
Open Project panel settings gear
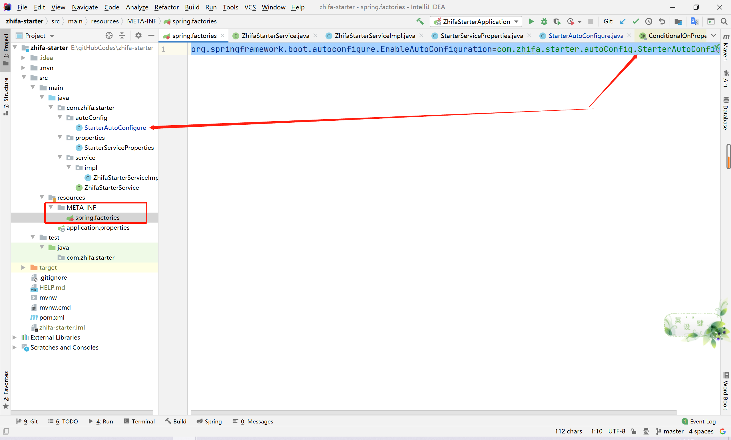pos(138,36)
